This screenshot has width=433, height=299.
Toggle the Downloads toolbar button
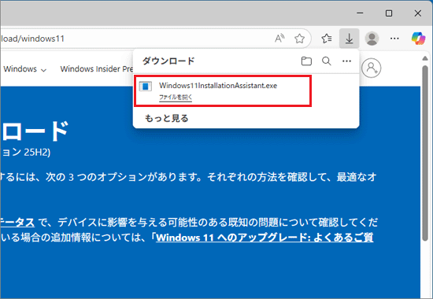350,39
